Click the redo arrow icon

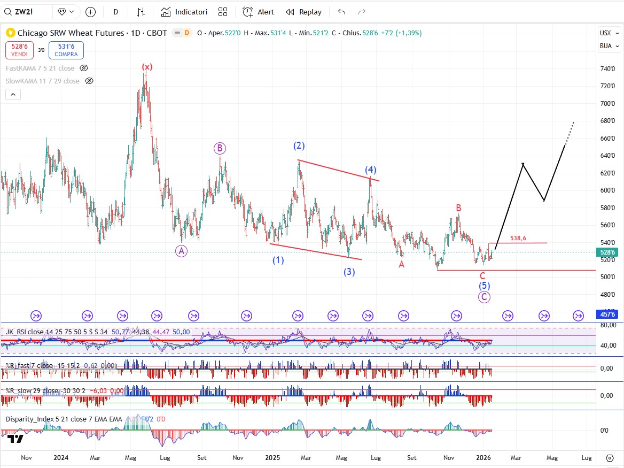(362, 12)
